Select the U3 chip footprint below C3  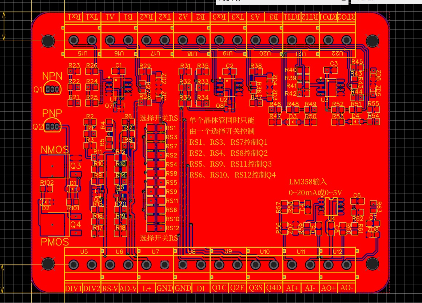(x=330, y=87)
